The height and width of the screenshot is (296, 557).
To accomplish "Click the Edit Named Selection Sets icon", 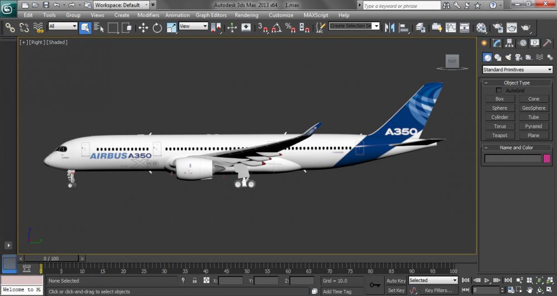I will (320, 27).
